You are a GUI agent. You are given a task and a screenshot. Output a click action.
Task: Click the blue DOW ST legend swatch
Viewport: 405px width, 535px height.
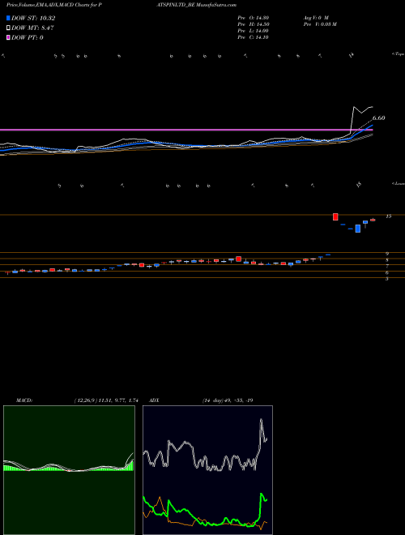(9, 18)
